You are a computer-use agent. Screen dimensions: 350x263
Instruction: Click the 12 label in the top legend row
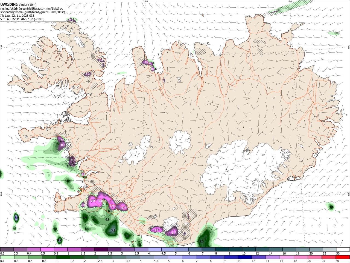(257, 253)
